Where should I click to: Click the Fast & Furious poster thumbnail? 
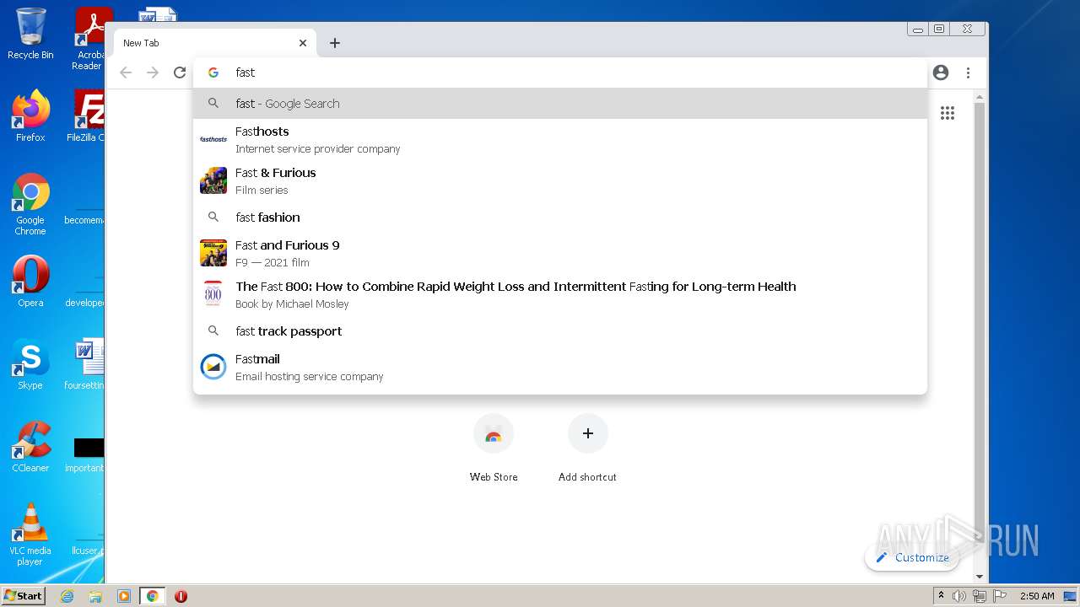213,180
